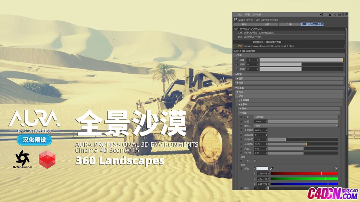
Task: Adjust the 高端修剪 slider bar
Action: 303,144
